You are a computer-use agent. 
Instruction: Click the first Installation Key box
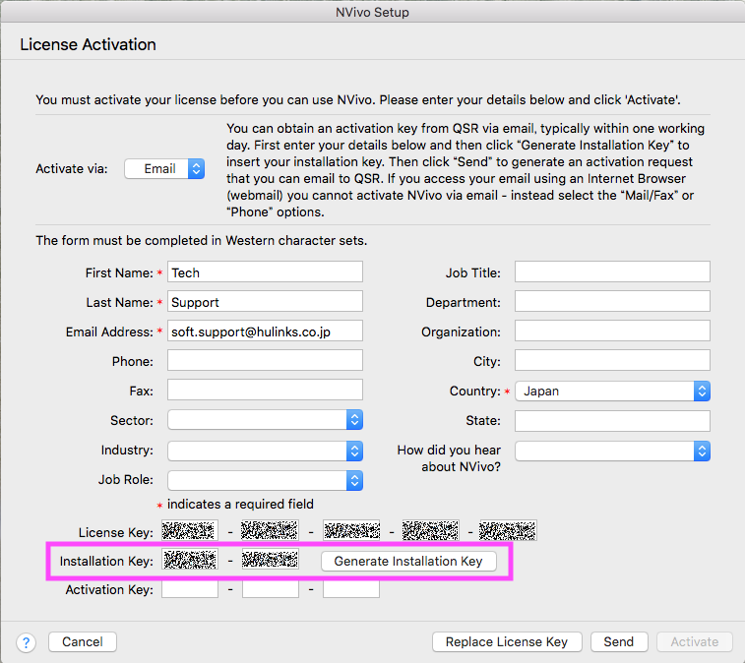[190, 560]
